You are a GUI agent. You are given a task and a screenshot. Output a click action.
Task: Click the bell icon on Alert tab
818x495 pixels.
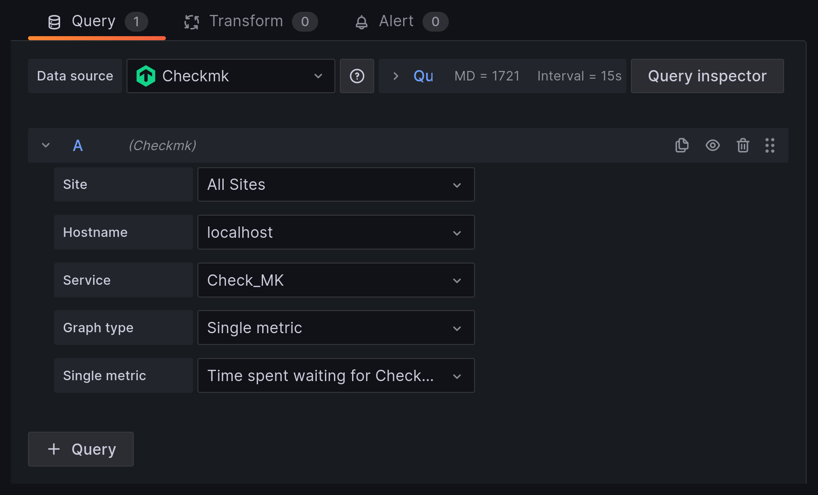pyautogui.click(x=362, y=22)
